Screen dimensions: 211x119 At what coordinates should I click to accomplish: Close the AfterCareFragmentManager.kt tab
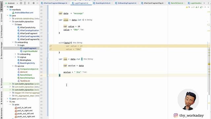[69, 3]
